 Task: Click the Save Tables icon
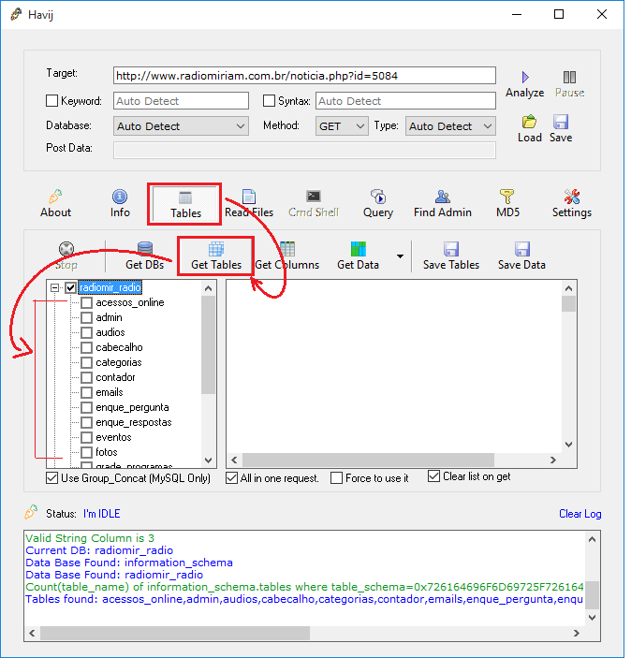[451, 249]
